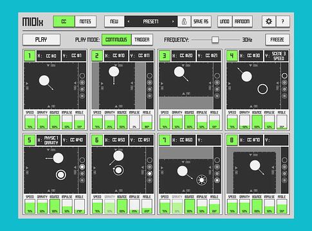
Task: Click the UNDO button
Action: tap(225, 21)
